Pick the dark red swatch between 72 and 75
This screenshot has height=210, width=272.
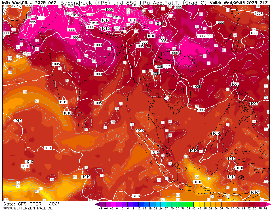pos(252,204)
